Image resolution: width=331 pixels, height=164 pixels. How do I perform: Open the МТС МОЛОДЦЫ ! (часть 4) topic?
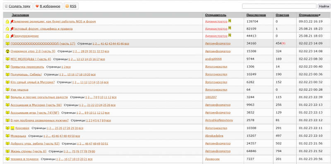31,59
